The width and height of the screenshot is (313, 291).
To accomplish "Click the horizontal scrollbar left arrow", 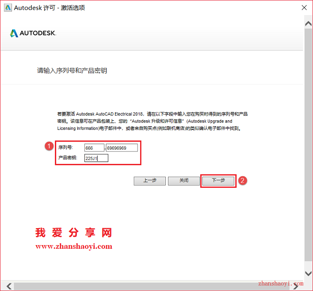I will click(x=9, y=286).
